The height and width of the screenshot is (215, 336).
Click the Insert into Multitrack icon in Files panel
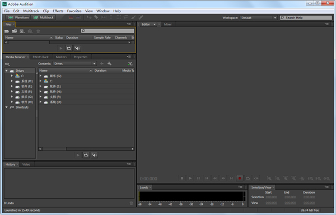coord(30,31)
